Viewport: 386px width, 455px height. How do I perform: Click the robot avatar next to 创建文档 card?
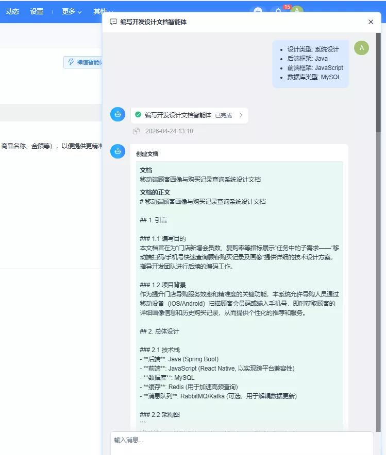coord(118,151)
